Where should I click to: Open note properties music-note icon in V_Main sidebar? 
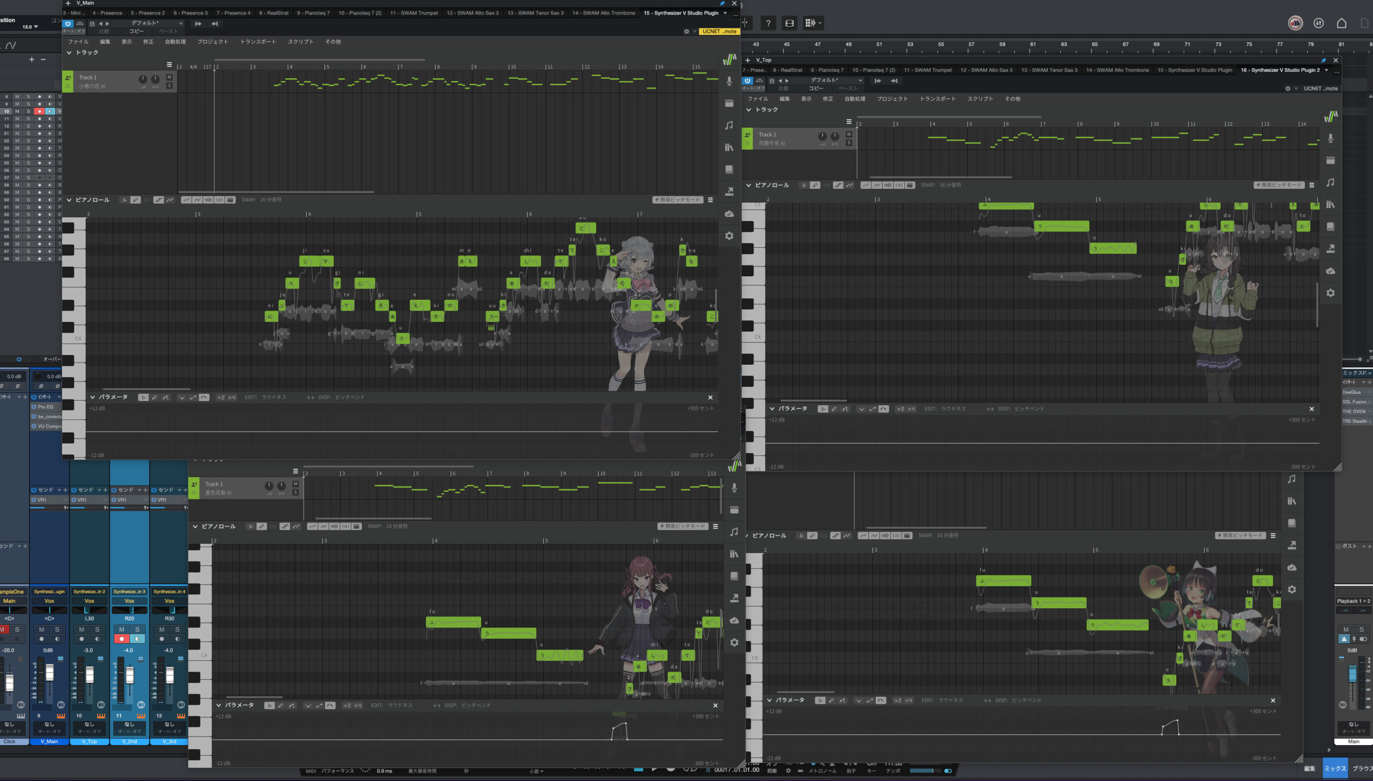coord(729,125)
